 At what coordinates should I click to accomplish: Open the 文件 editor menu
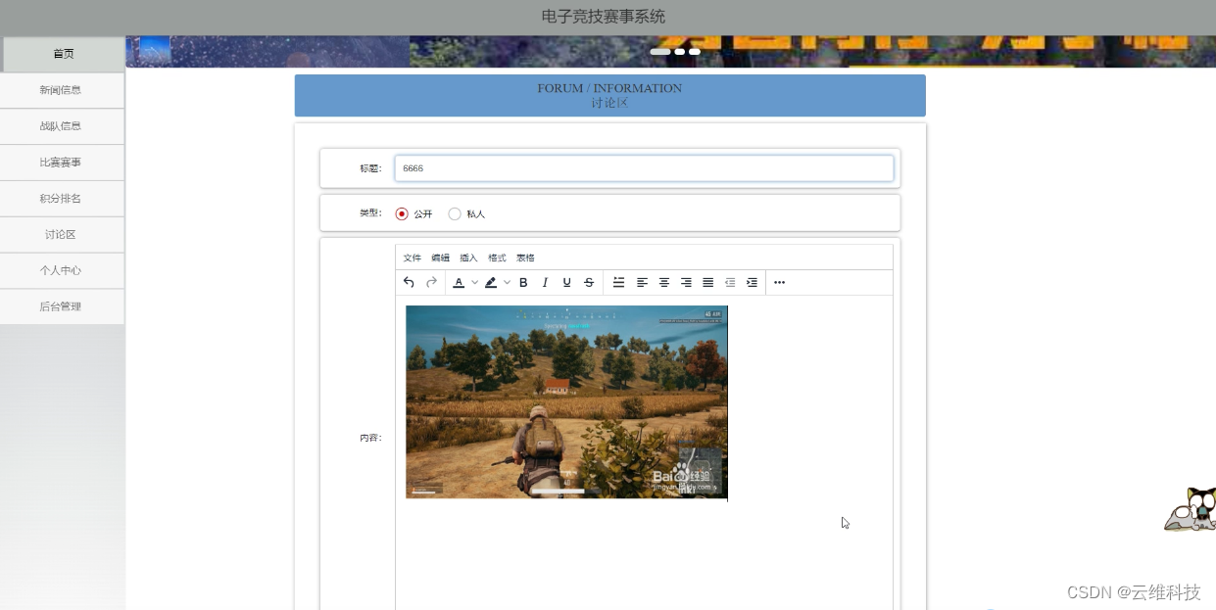(x=413, y=258)
